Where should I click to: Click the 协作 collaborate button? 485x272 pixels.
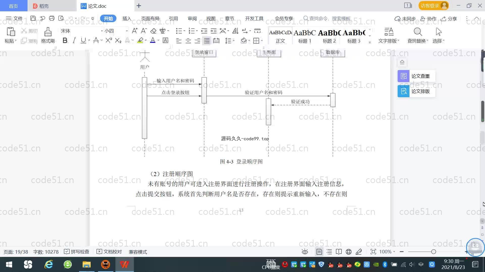pos(428,19)
